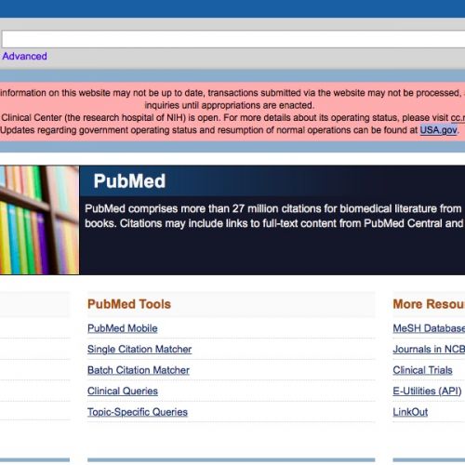Open the Clinical Queries link

(x=123, y=391)
